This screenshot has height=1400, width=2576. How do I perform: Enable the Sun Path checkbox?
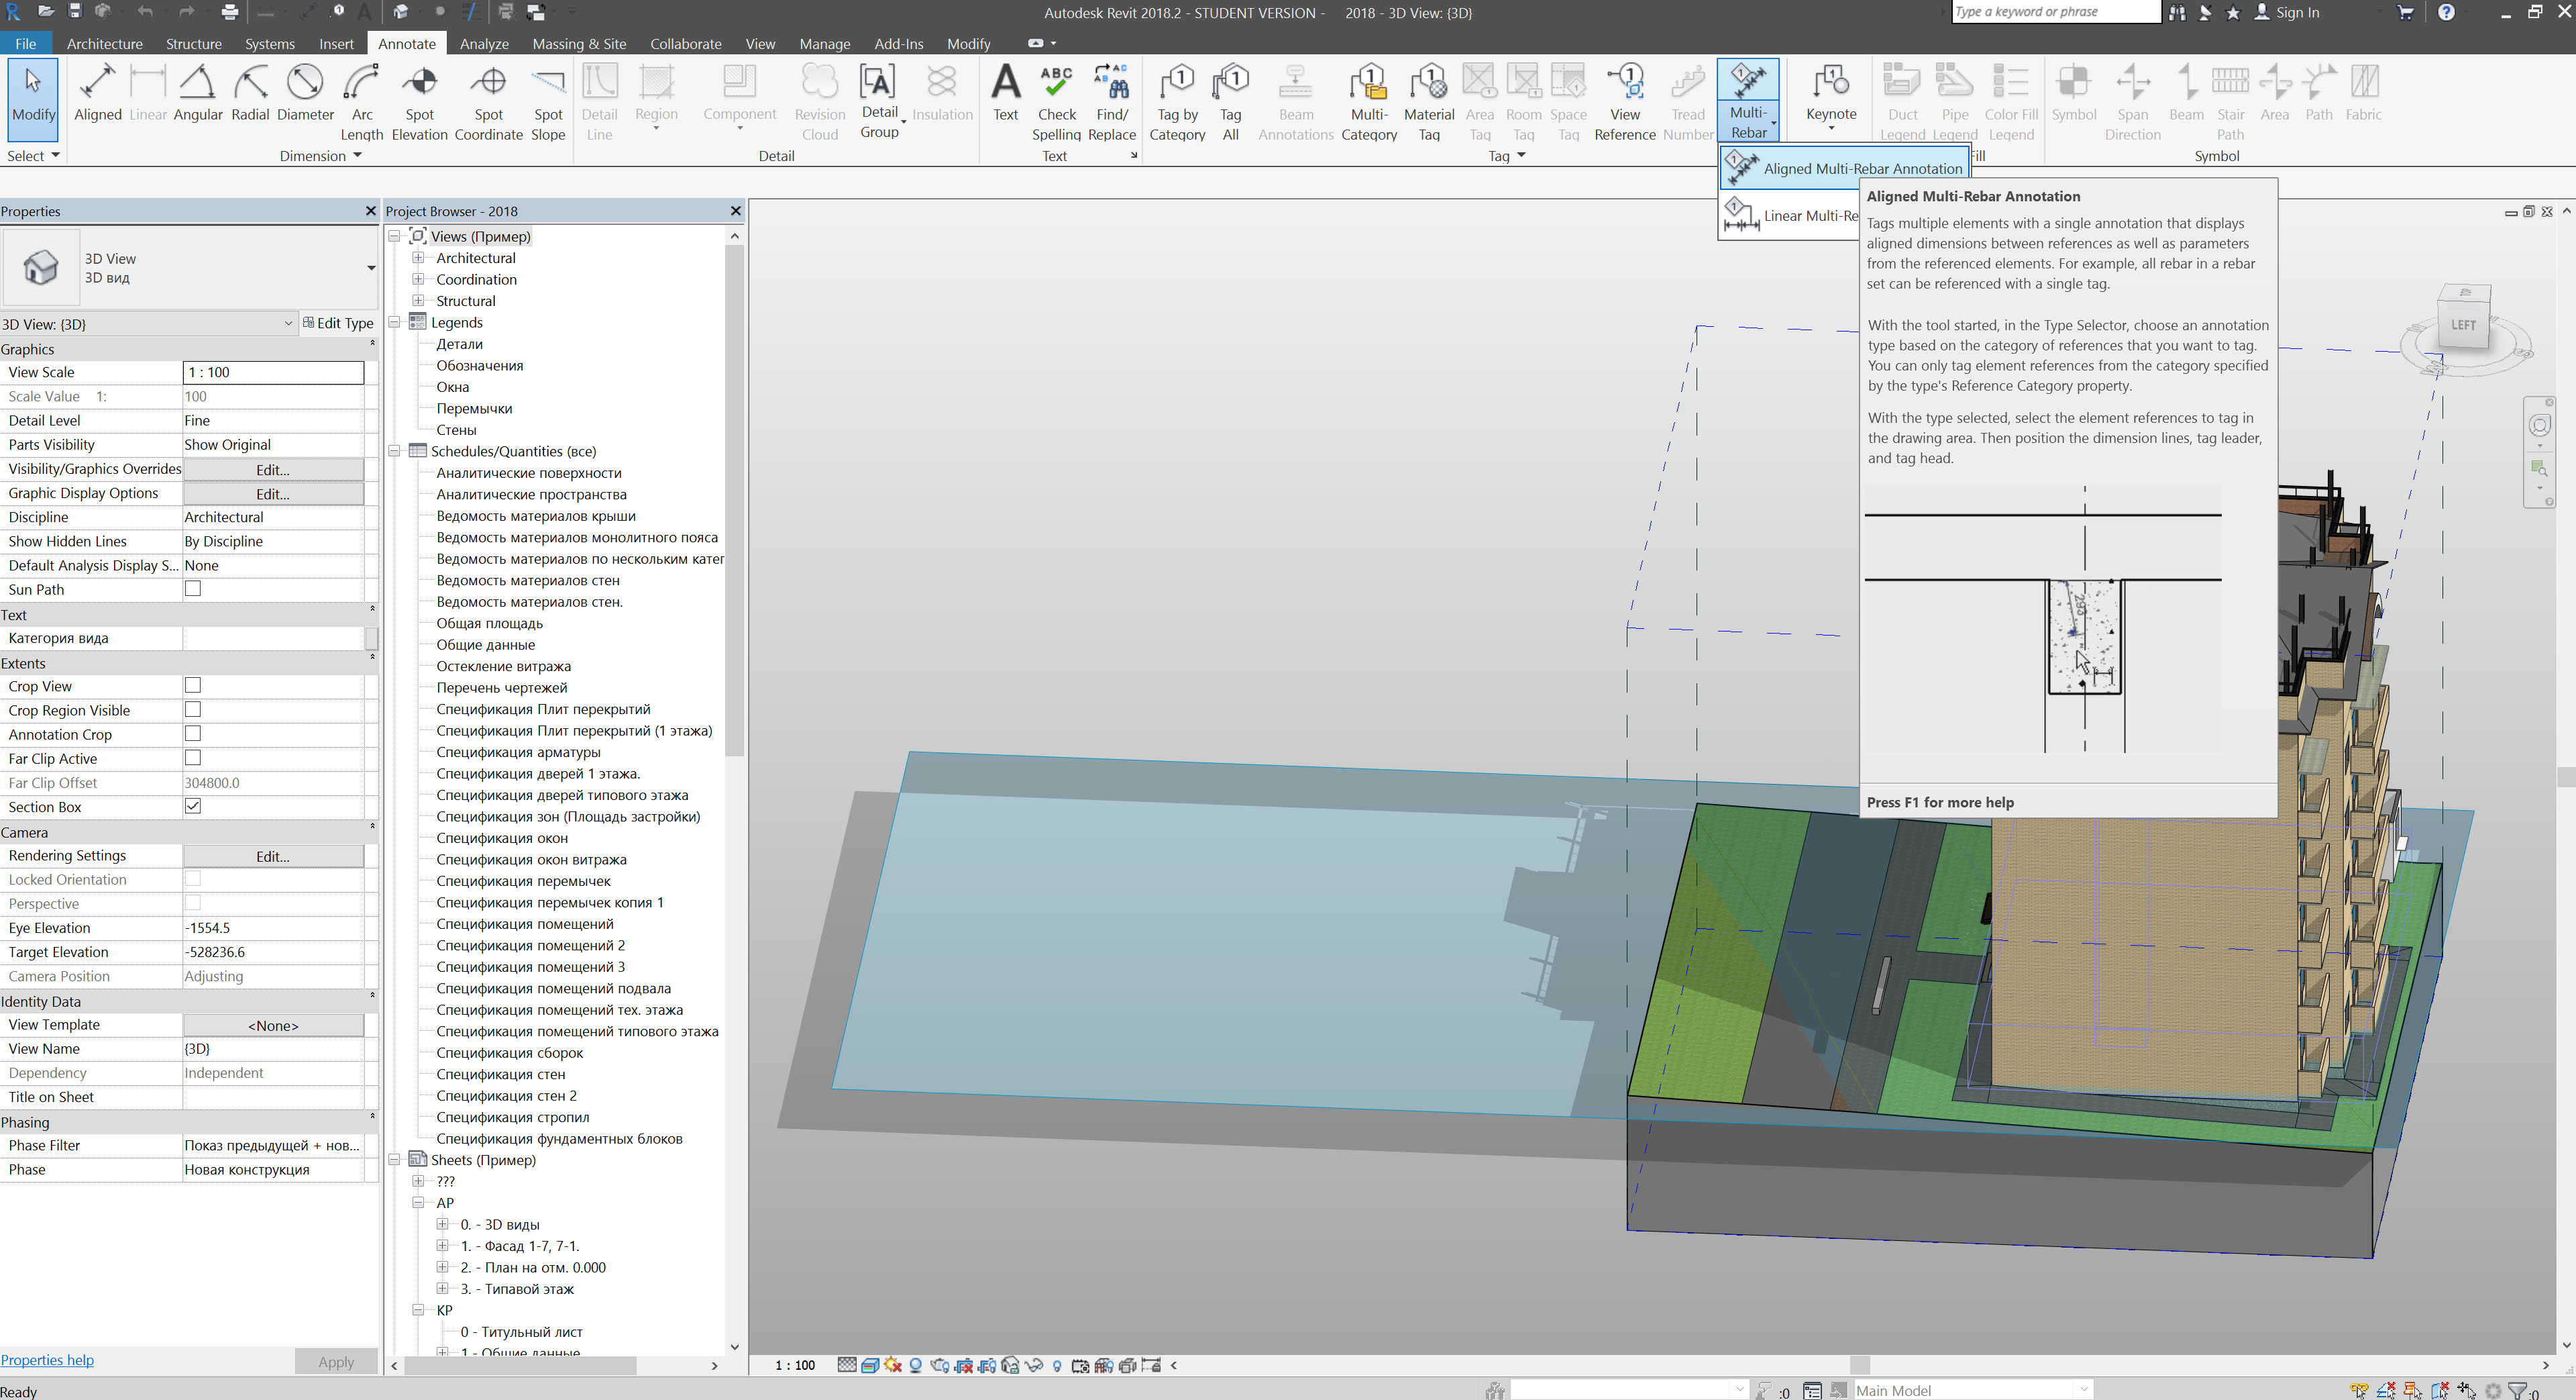[x=193, y=589]
